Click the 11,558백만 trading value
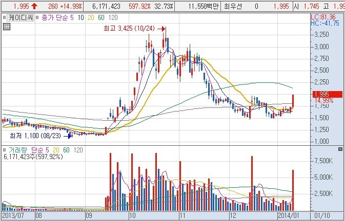 pos(204,6)
